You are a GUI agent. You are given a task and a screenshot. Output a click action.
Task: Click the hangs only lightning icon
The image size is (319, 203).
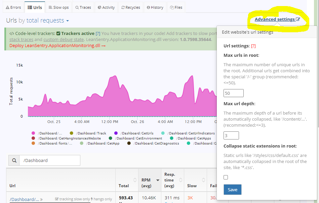click(92, 199)
